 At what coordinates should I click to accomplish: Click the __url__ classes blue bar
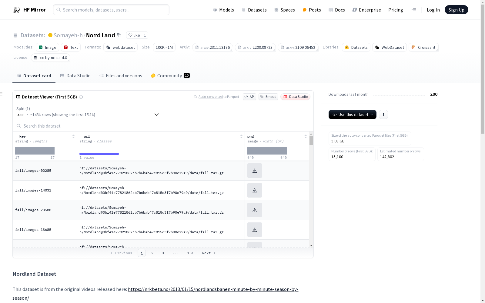tap(99, 154)
